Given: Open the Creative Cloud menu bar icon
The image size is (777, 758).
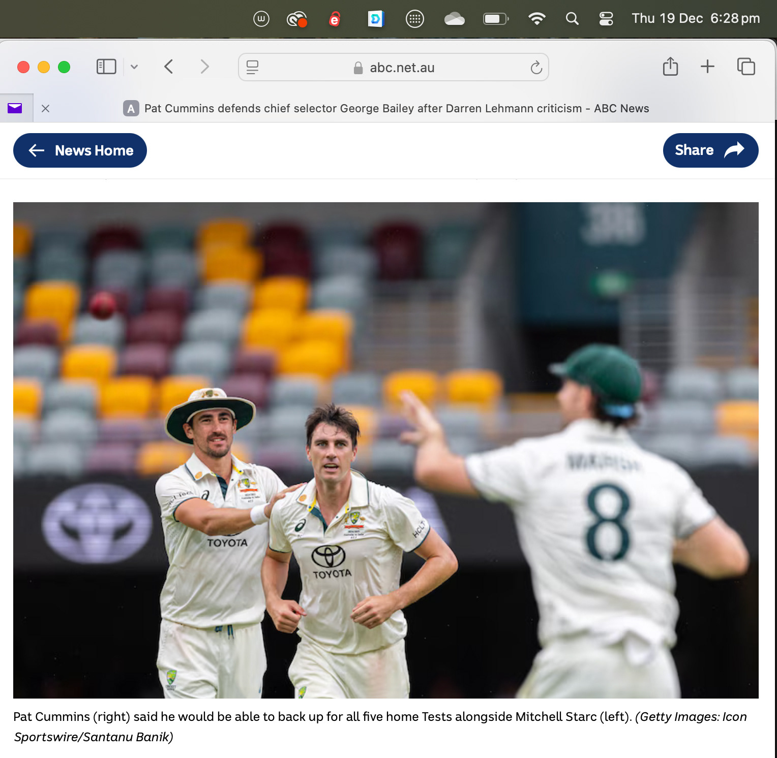Looking at the screenshot, I should click(x=297, y=19).
